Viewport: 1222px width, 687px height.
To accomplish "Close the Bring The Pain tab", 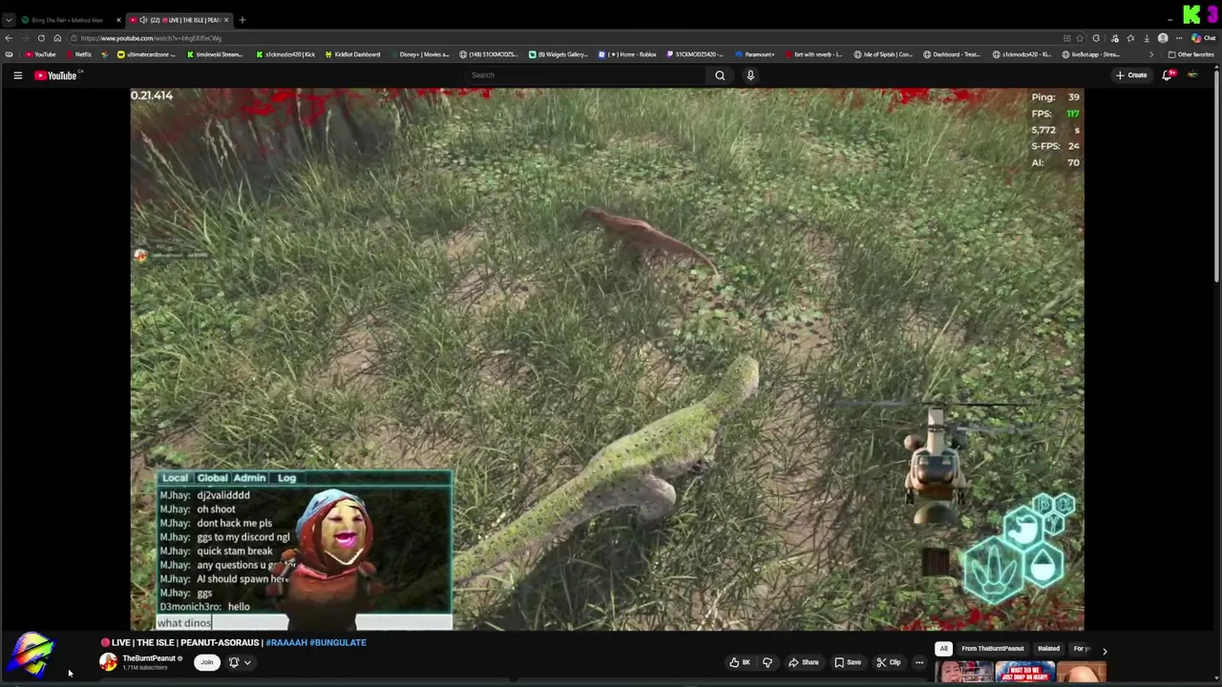I will pos(118,20).
